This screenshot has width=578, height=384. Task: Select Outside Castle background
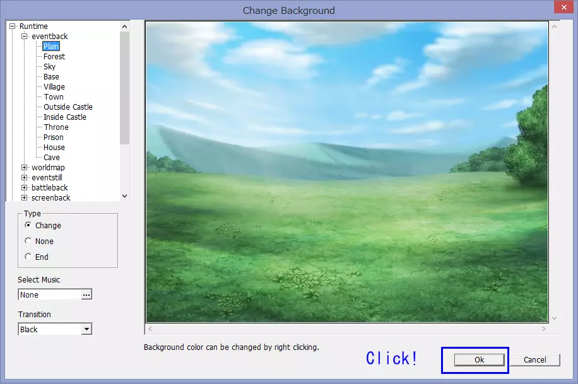(x=68, y=107)
